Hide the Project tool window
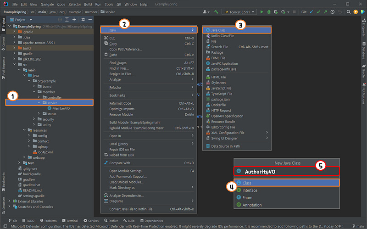The height and width of the screenshot is (229, 367). [90, 20]
